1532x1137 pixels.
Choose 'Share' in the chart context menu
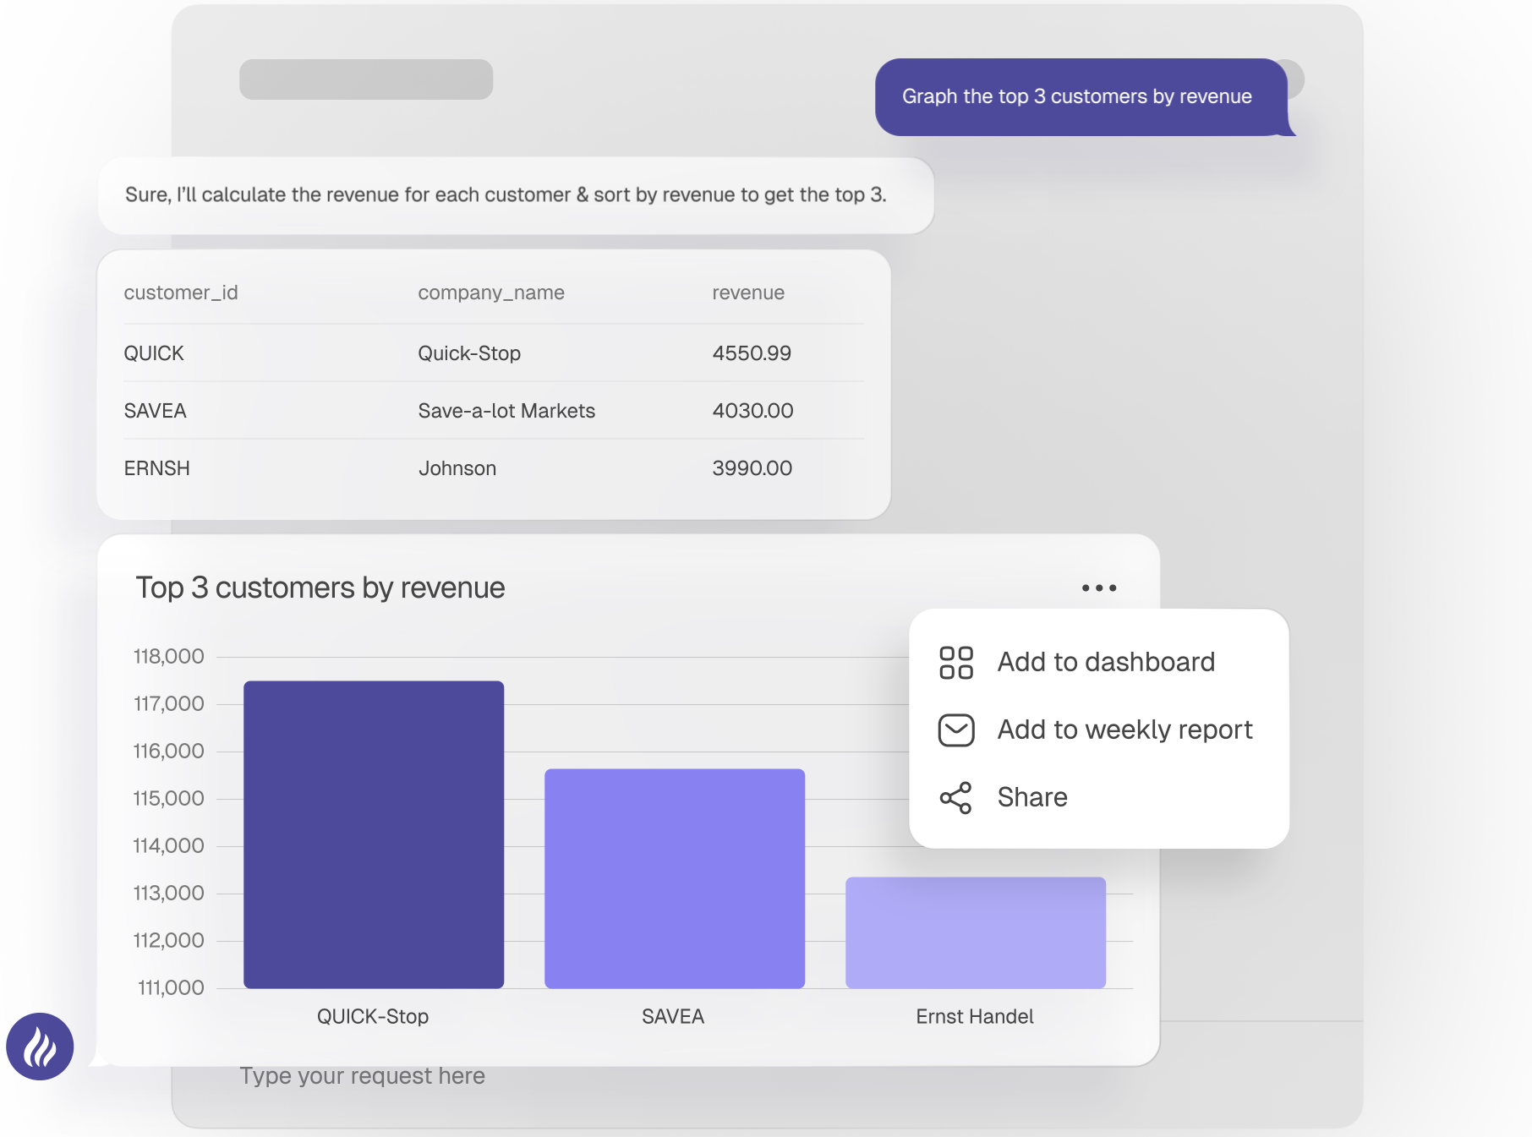1031,796
